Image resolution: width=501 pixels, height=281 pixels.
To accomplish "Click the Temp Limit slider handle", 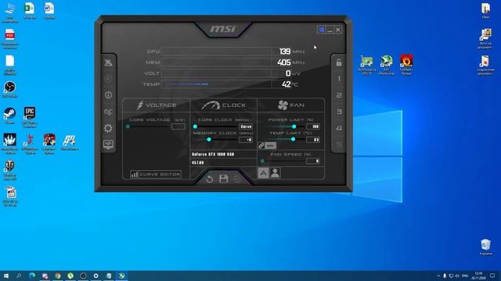I will (293, 139).
